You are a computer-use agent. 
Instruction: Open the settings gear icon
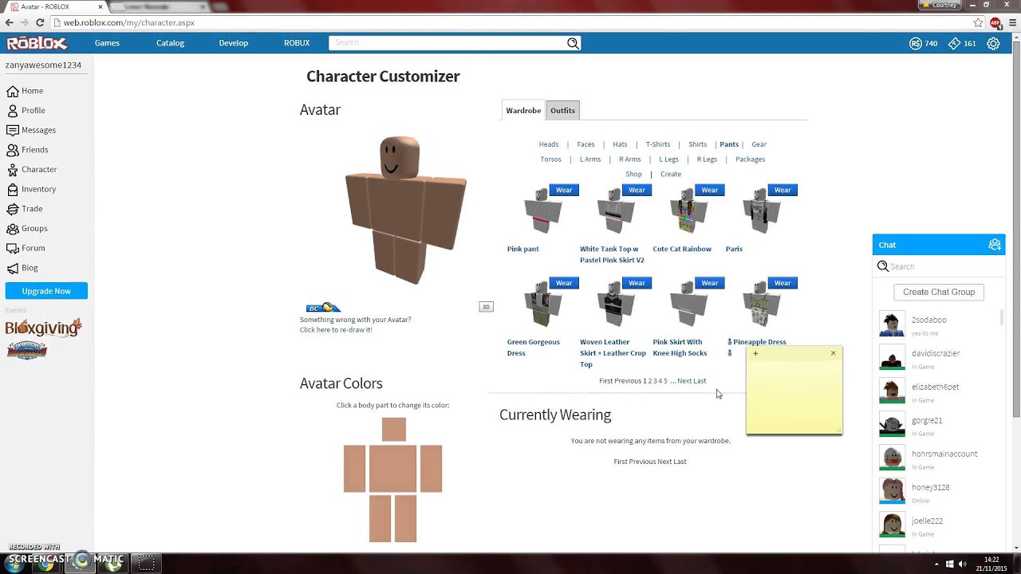pos(993,44)
